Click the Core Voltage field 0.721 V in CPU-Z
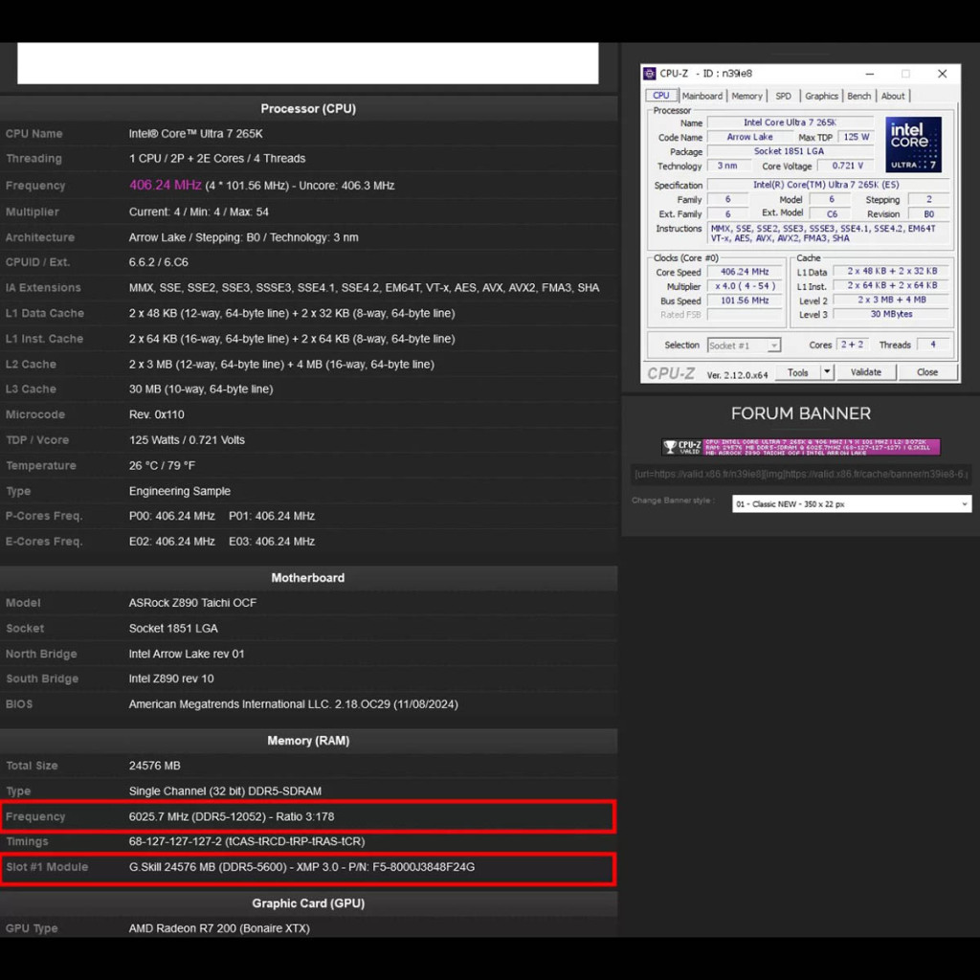 pos(847,166)
